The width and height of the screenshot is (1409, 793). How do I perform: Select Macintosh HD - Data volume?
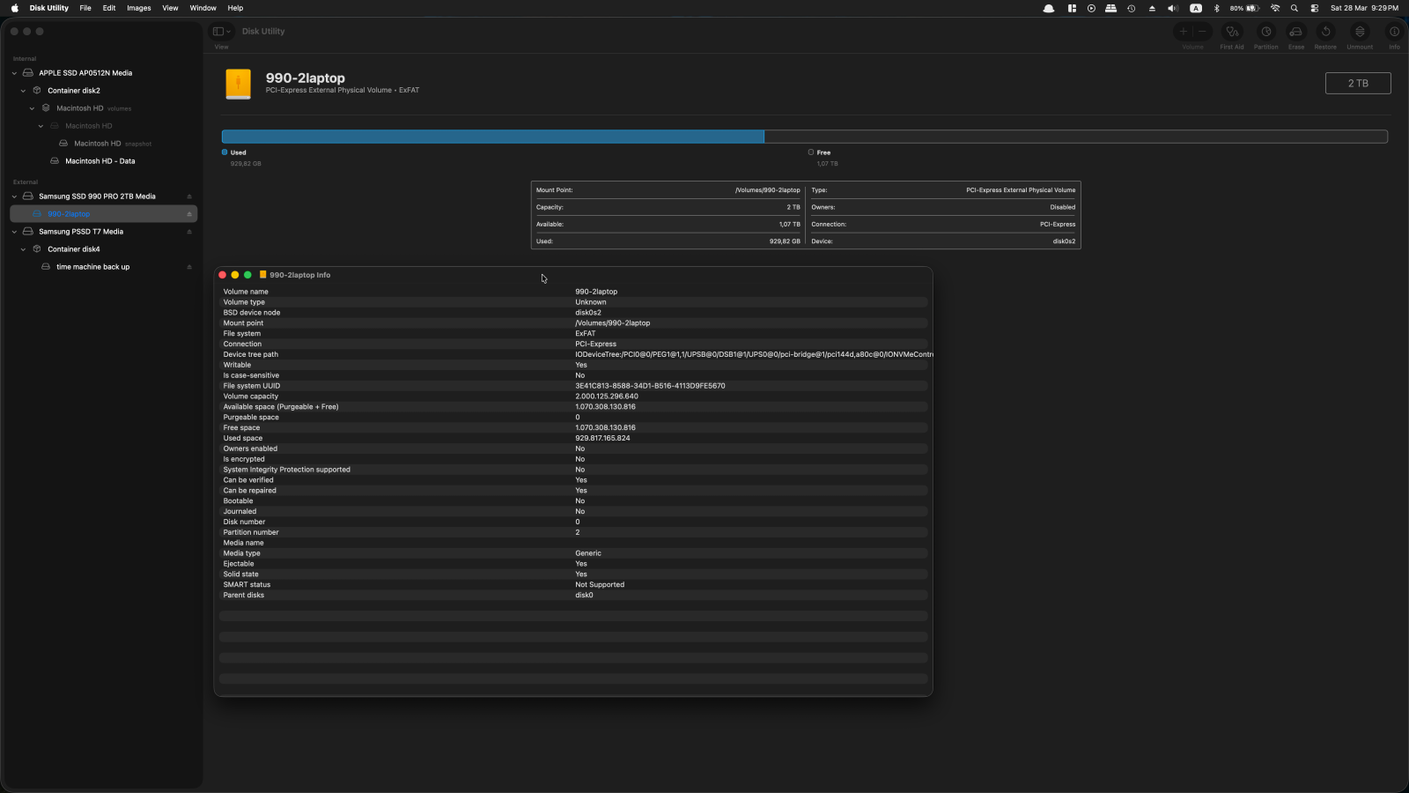click(100, 161)
